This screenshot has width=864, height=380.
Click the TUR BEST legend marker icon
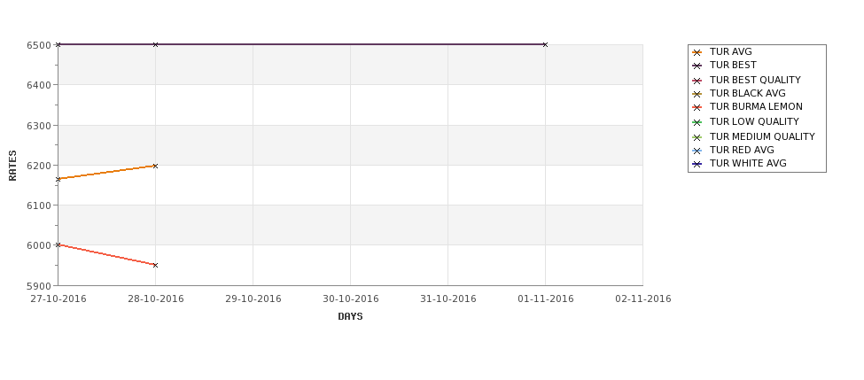pyautogui.click(x=697, y=66)
